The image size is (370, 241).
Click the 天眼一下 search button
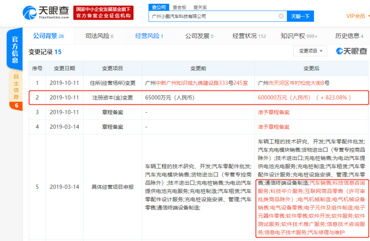[300, 16]
